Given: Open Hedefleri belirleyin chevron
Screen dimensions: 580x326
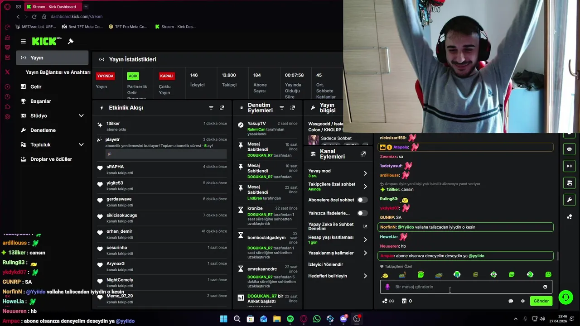Looking at the screenshot, I should click(x=365, y=276).
